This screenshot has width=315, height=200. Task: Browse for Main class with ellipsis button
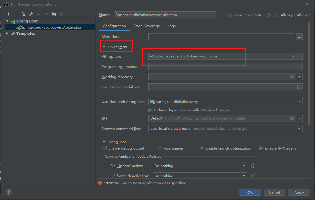click(299, 37)
